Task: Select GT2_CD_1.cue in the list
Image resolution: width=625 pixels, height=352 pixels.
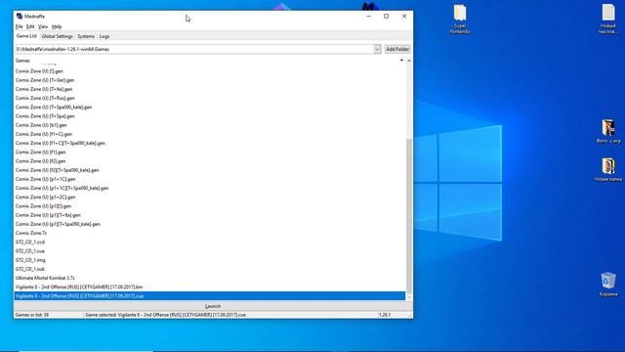Action: pos(210,251)
